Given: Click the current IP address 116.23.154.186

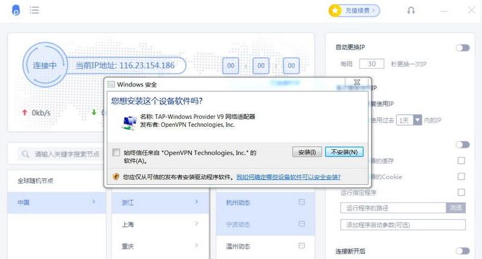Looking at the screenshot, I should [x=147, y=65].
